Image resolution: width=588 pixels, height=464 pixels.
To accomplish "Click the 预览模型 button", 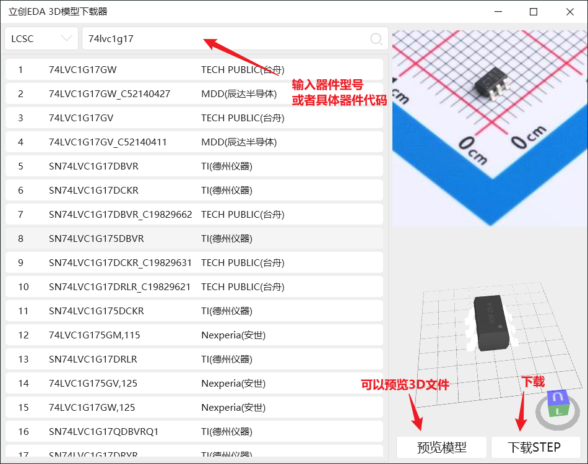I will 441,447.
